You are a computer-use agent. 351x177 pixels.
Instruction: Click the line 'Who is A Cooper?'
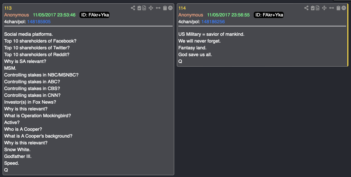pyautogui.click(x=23, y=129)
